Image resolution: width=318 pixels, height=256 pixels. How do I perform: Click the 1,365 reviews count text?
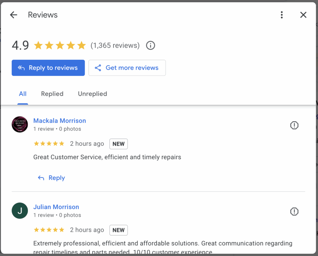point(115,46)
